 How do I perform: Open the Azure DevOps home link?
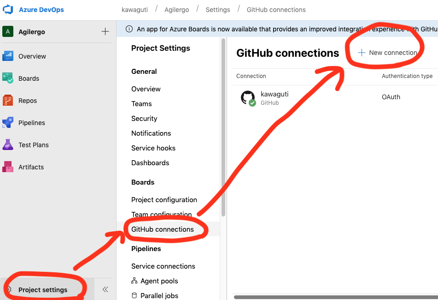41,10
